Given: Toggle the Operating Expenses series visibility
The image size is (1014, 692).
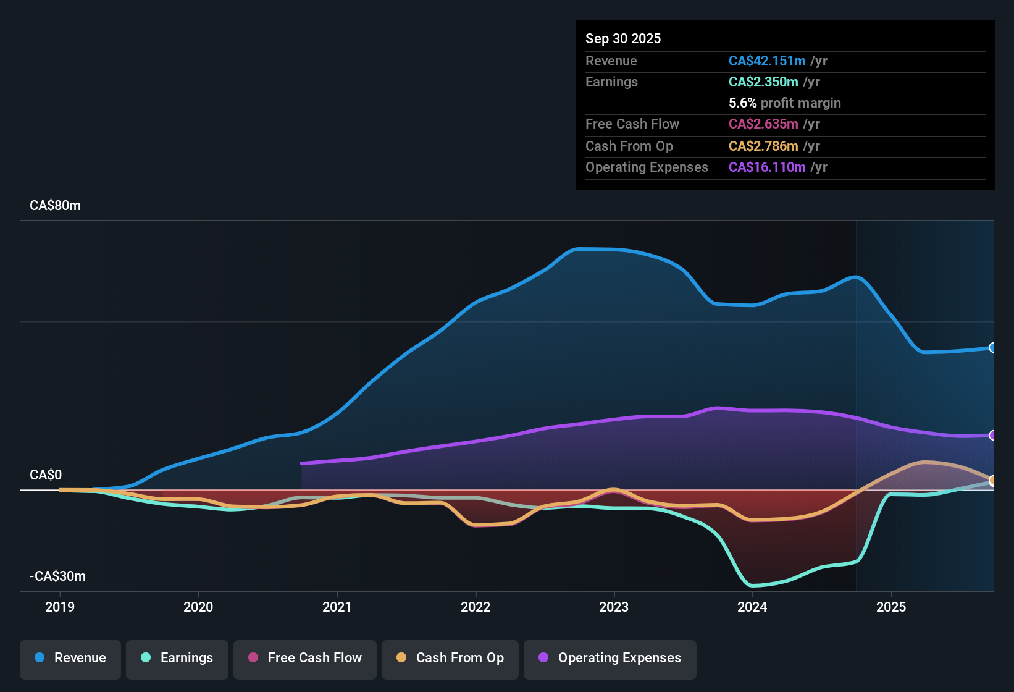Looking at the screenshot, I should point(610,659).
